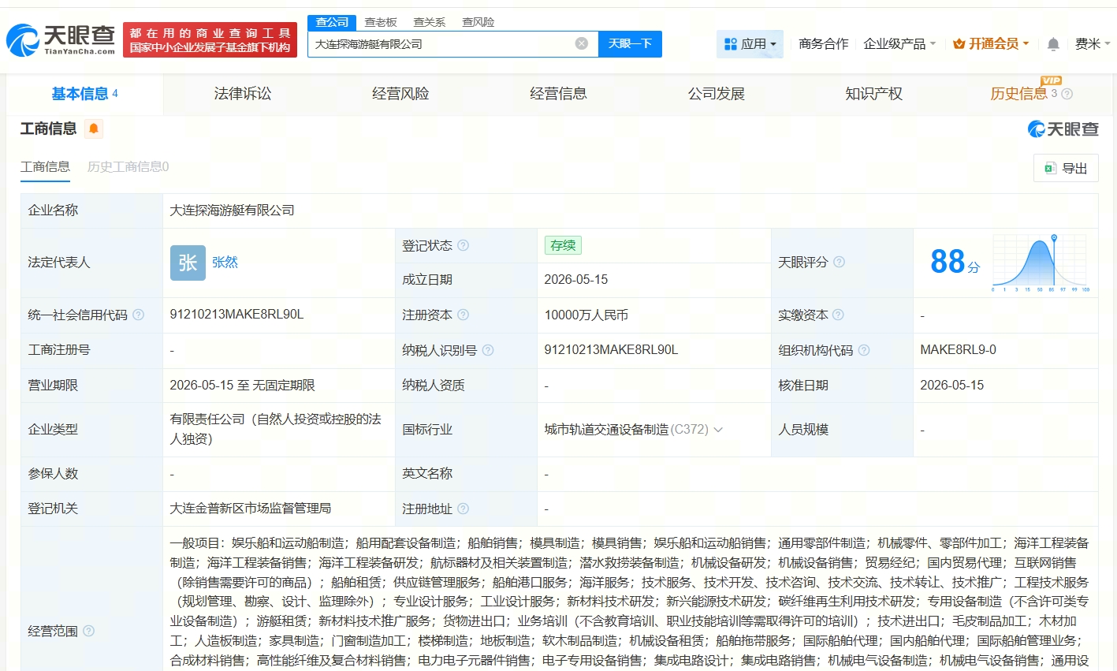This screenshot has height=671, width=1117.
Task: Click the 2026-05-15 至 无固定期限 value
Action: (242, 386)
